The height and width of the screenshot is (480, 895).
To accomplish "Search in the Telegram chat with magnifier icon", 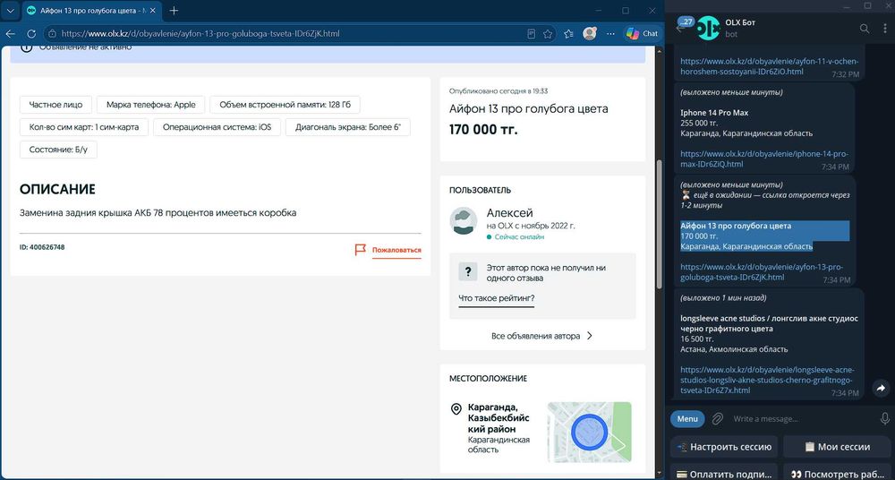I will pyautogui.click(x=865, y=28).
